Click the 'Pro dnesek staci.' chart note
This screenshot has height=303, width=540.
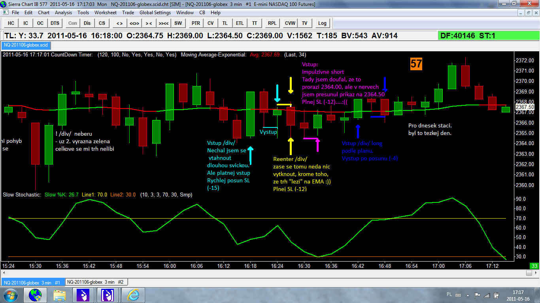(x=430, y=125)
